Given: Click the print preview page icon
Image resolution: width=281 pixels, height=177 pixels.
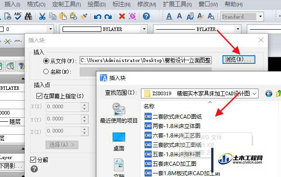Looking at the screenshot, I should click(8, 16).
